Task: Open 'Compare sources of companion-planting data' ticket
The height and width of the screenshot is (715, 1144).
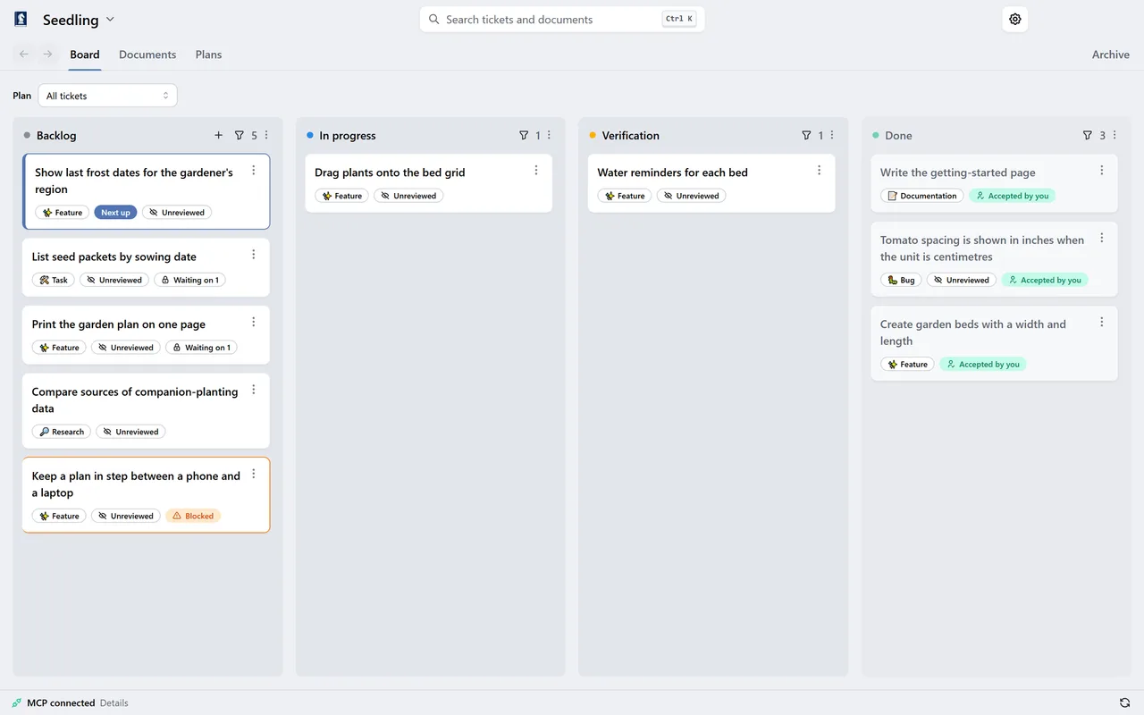Action: click(x=135, y=400)
